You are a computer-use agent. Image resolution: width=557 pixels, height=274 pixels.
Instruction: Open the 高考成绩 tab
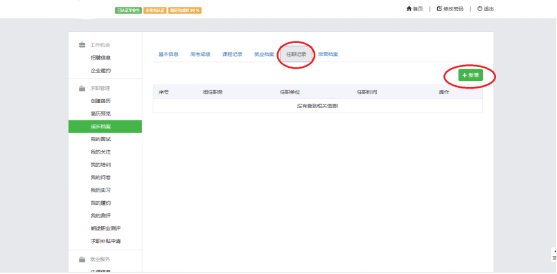200,54
